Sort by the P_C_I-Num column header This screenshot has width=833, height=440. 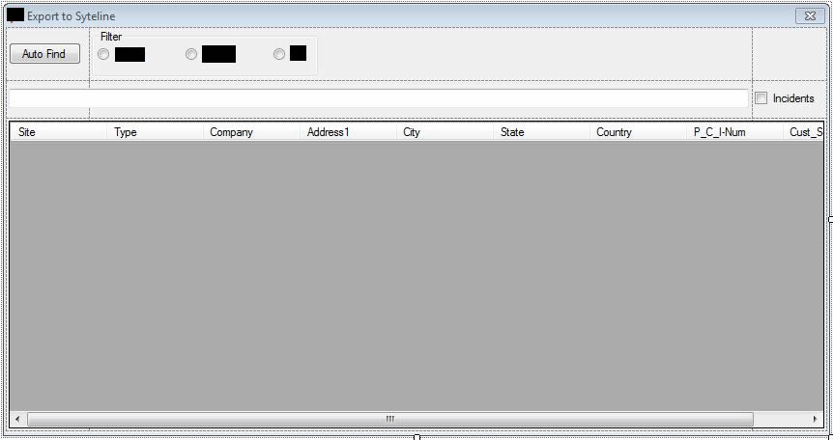click(735, 132)
